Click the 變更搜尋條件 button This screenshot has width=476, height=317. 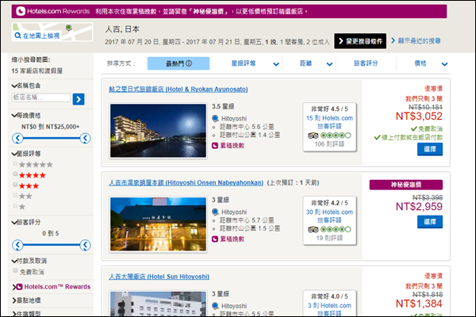click(360, 41)
